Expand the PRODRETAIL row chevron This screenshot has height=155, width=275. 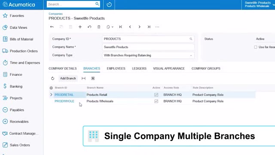(51, 95)
